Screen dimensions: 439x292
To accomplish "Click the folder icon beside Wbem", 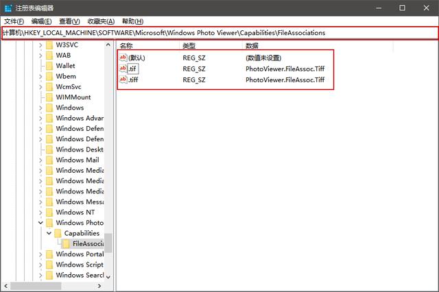I will (49, 76).
